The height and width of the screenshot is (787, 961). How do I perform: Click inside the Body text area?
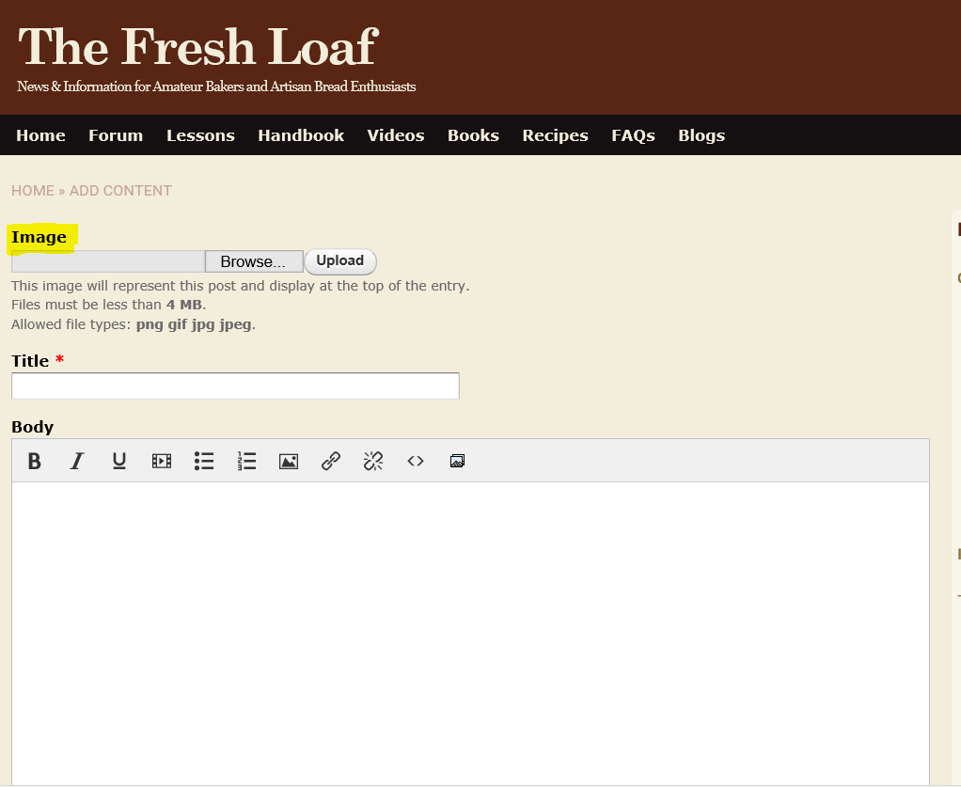click(x=470, y=630)
